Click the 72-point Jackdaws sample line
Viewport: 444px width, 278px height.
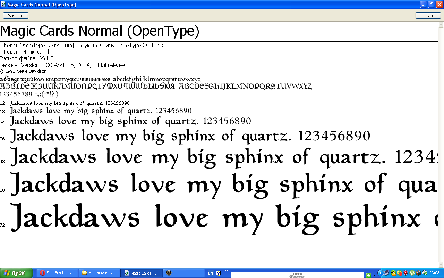point(224,219)
